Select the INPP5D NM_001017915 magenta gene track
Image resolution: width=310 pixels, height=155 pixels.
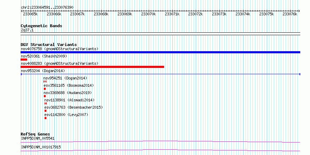(x=160, y=150)
